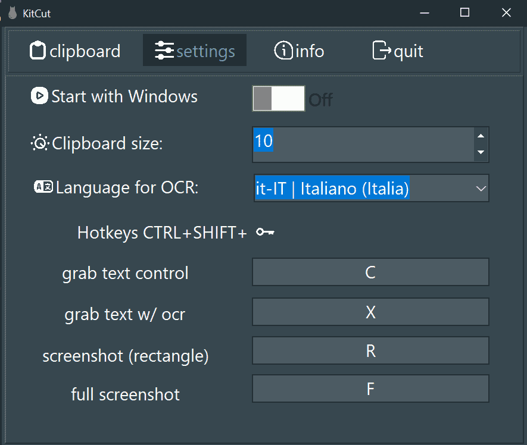Click the KitCut cat icon in title bar

pos(13,13)
